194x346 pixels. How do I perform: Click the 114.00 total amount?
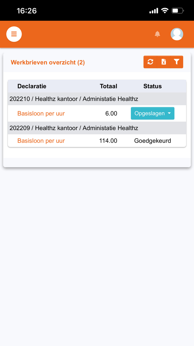coord(108,141)
